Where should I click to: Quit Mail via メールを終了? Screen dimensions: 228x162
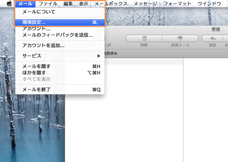coord(36,90)
